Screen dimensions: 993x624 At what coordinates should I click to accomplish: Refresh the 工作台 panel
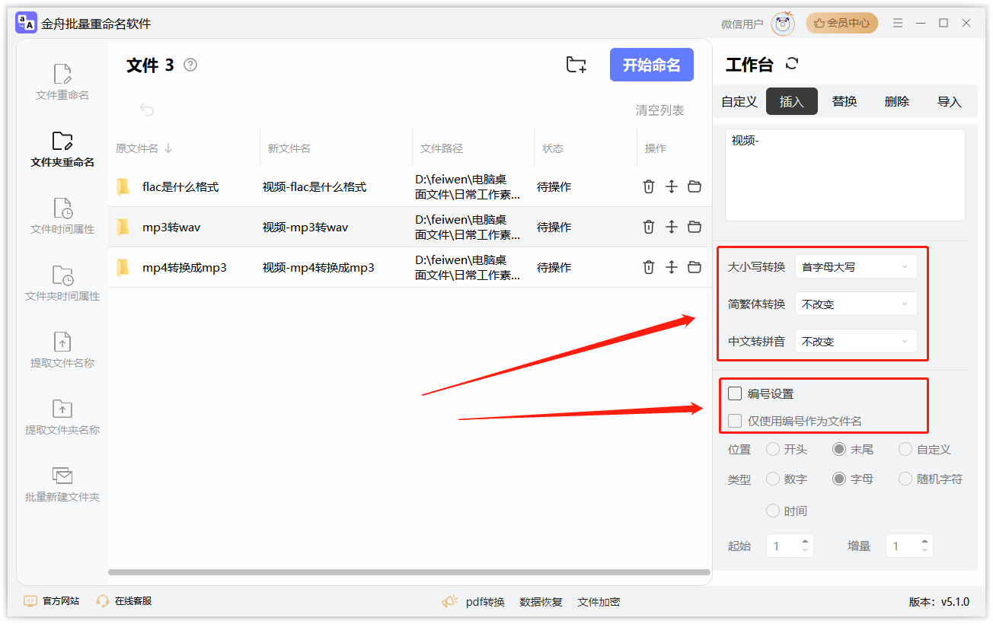tap(792, 65)
